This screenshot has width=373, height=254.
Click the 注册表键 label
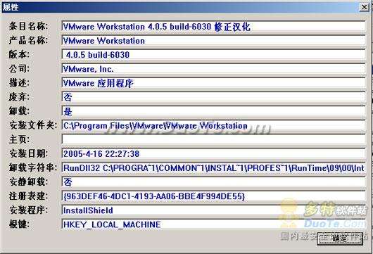tap(28, 196)
